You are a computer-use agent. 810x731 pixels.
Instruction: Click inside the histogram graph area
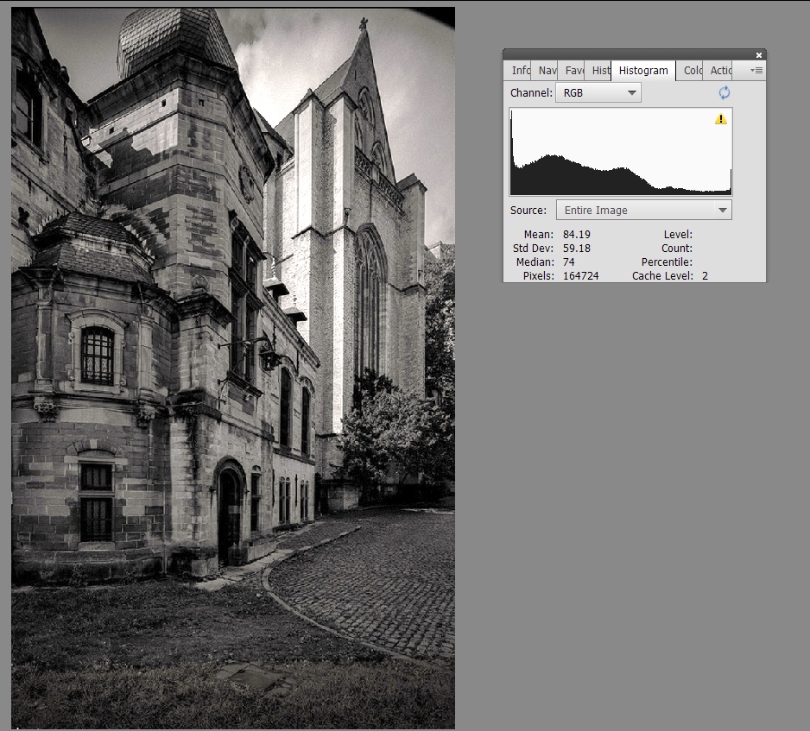click(x=620, y=151)
